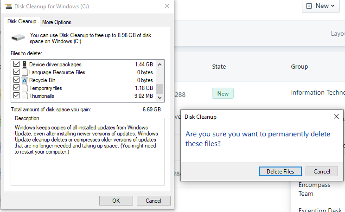Confirm with the Delete Files button

pos(280,172)
